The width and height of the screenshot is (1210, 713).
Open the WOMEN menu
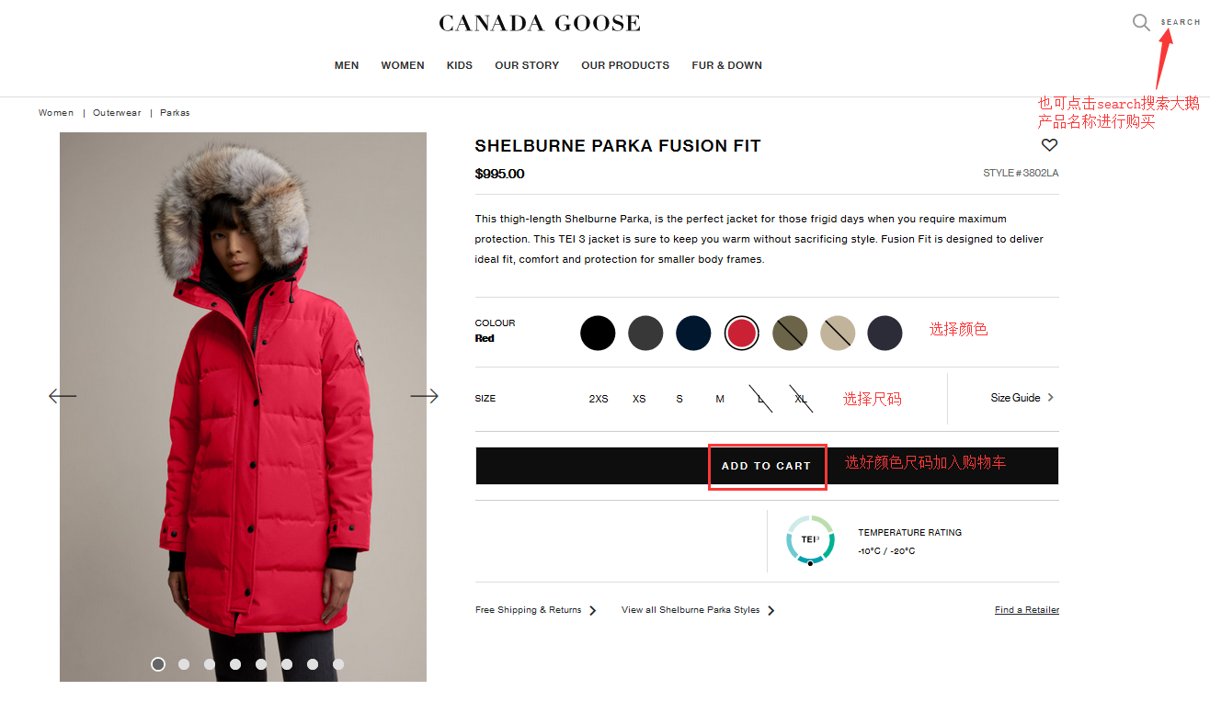(403, 65)
